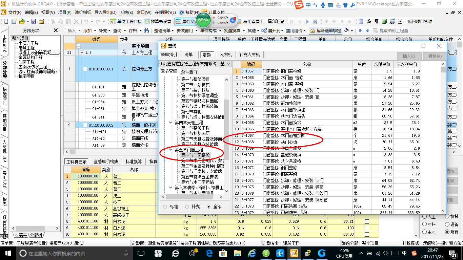Click the blue move-down arrow icon

pos(367,30)
